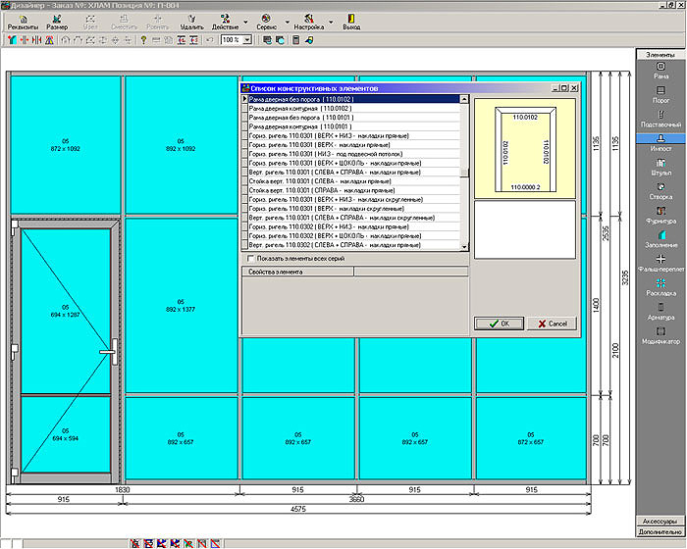Select Порог in the elements panel
The width and height of the screenshot is (687, 549).
click(x=661, y=94)
